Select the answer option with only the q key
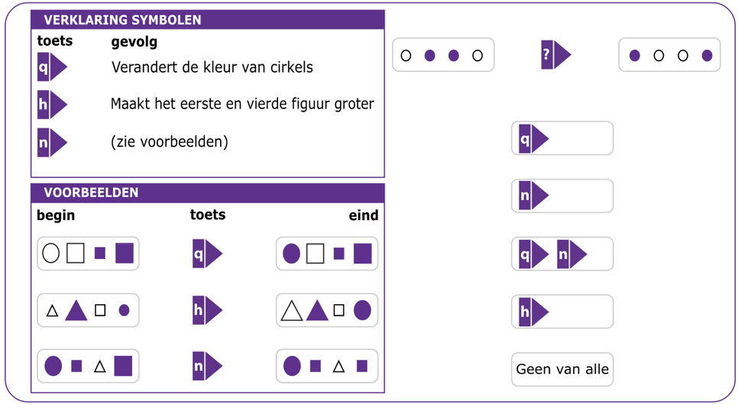This screenshot has height=405, width=738. [x=562, y=138]
